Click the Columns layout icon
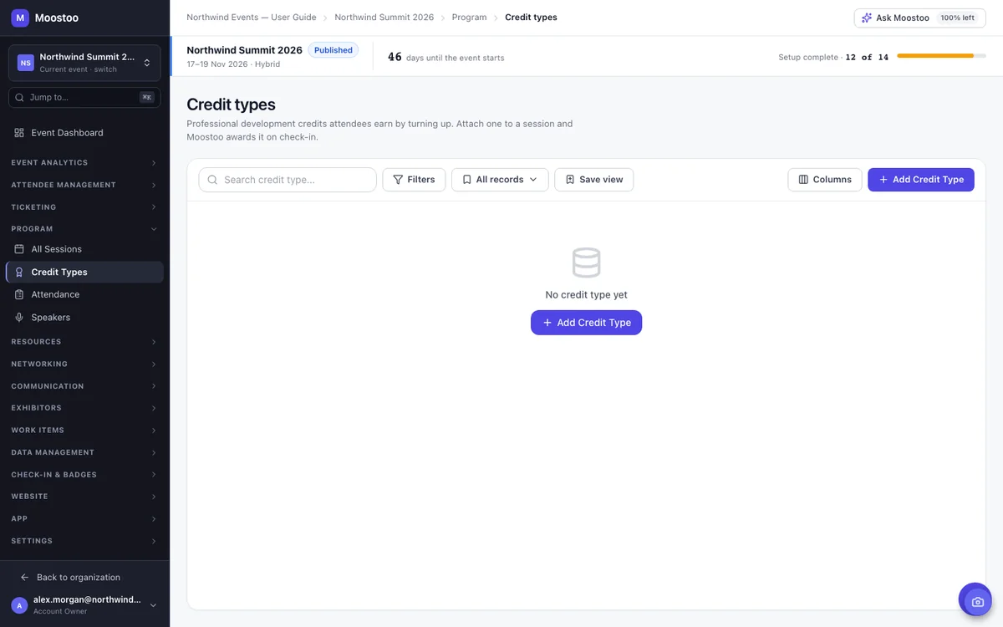The image size is (1003, 627). click(x=803, y=180)
